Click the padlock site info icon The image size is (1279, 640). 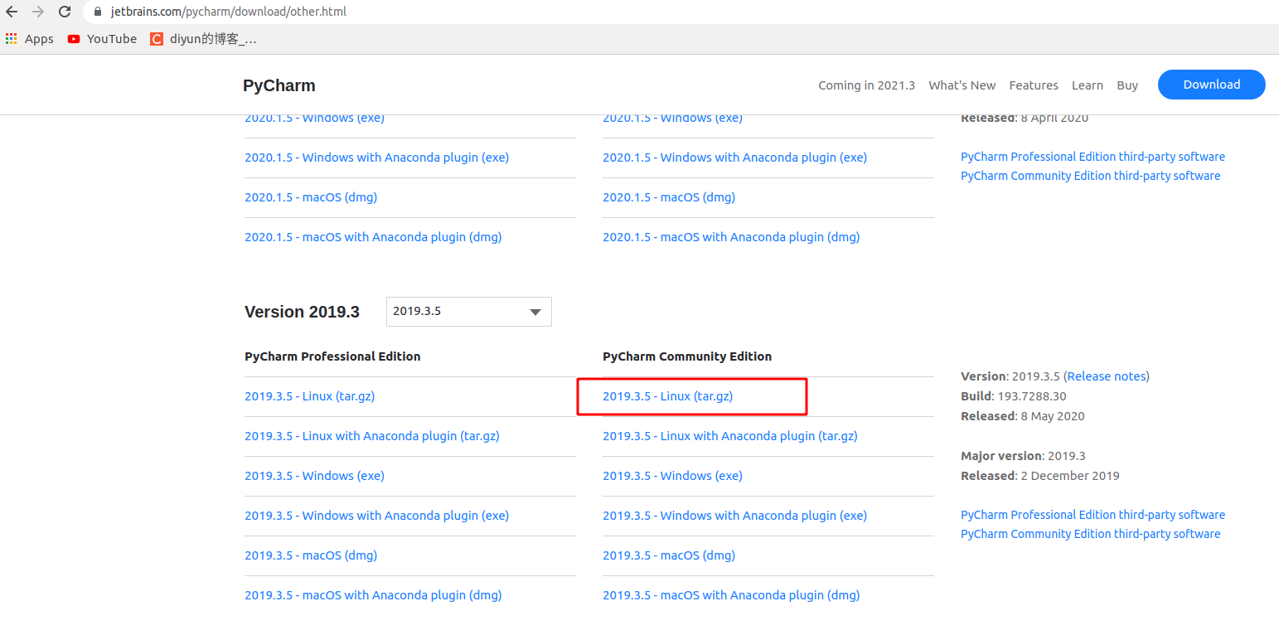pos(99,12)
